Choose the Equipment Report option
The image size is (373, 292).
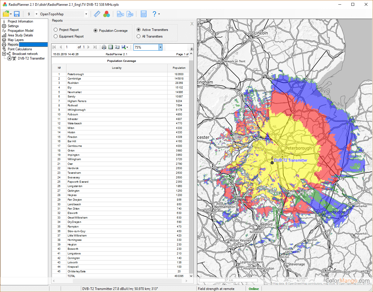(56, 36)
